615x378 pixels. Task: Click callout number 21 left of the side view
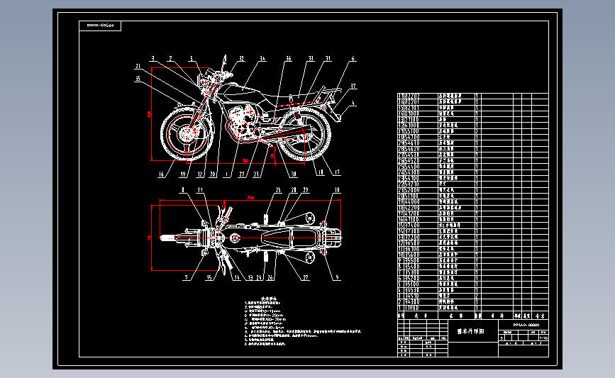(x=138, y=66)
